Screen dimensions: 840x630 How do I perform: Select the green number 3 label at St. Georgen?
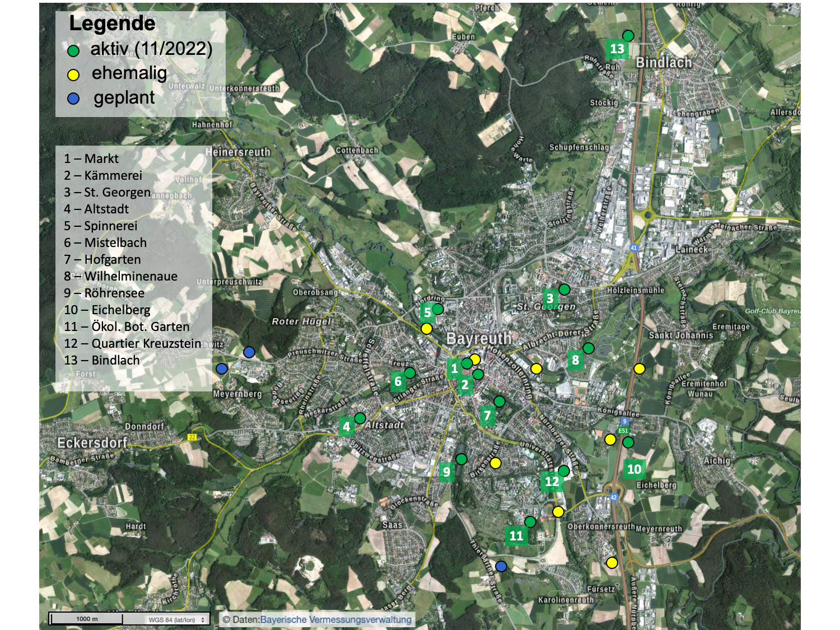pos(550,298)
